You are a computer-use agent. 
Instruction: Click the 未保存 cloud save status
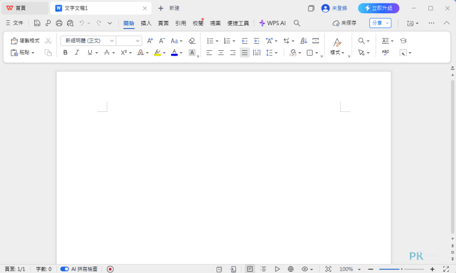[344, 23]
